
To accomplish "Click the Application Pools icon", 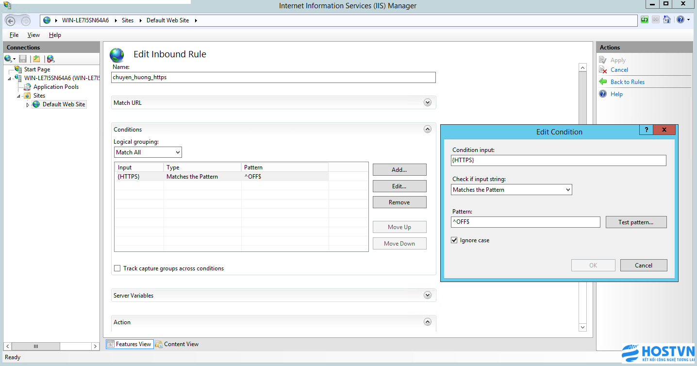I will pyautogui.click(x=28, y=87).
